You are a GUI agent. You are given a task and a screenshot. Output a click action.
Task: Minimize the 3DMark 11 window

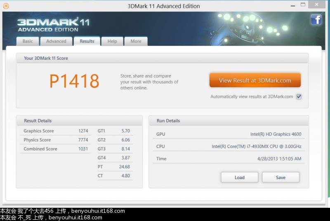pyautogui.click(x=293, y=5)
